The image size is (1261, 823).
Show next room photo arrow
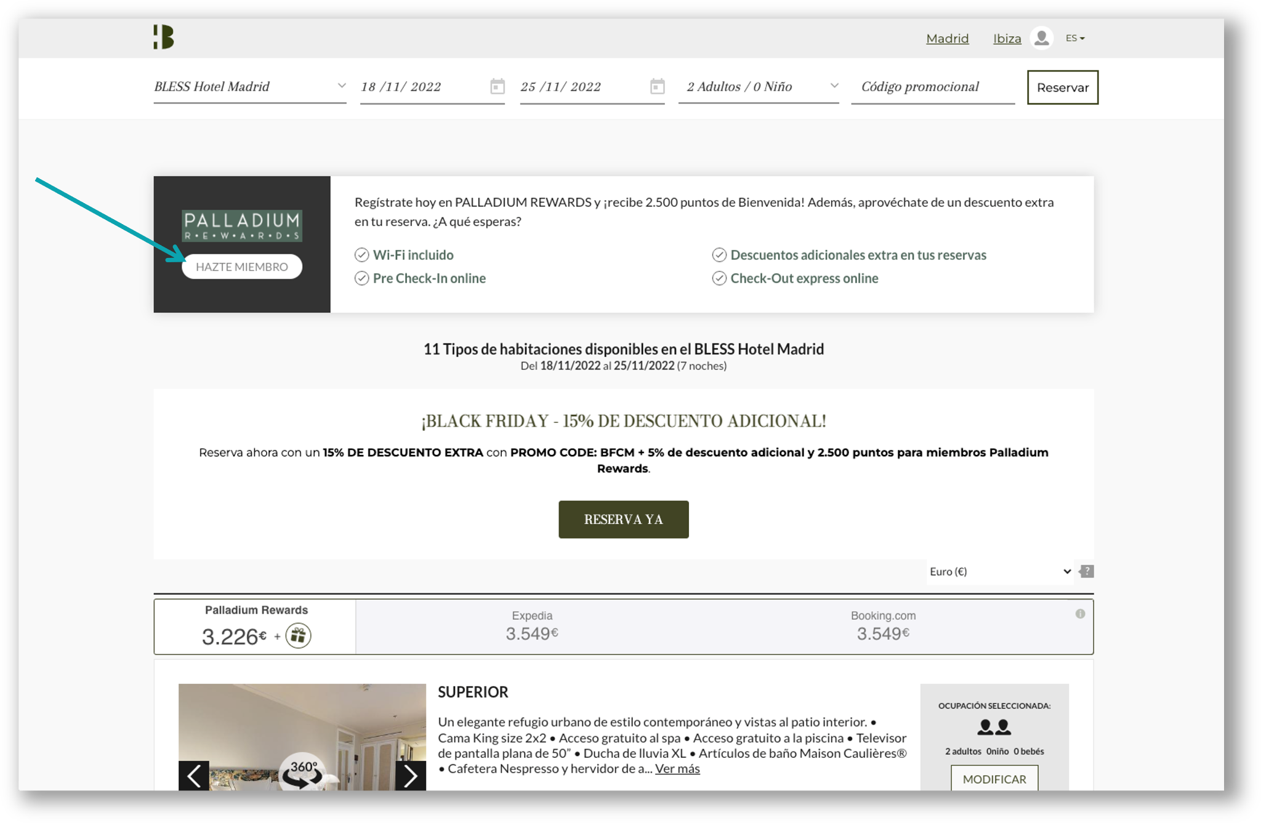coord(411,776)
